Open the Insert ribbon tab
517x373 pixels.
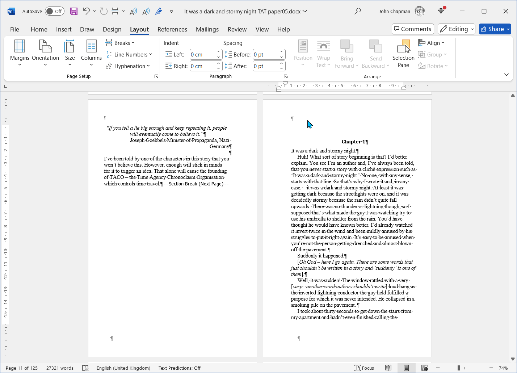coord(64,29)
